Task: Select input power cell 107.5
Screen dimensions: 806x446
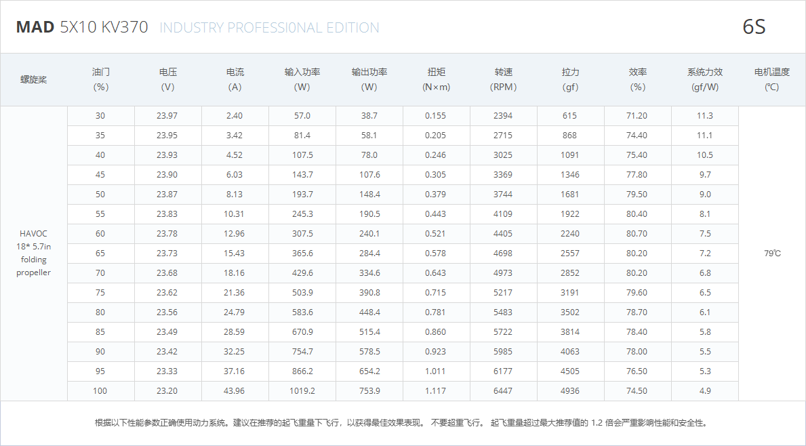Action: pyautogui.click(x=302, y=155)
